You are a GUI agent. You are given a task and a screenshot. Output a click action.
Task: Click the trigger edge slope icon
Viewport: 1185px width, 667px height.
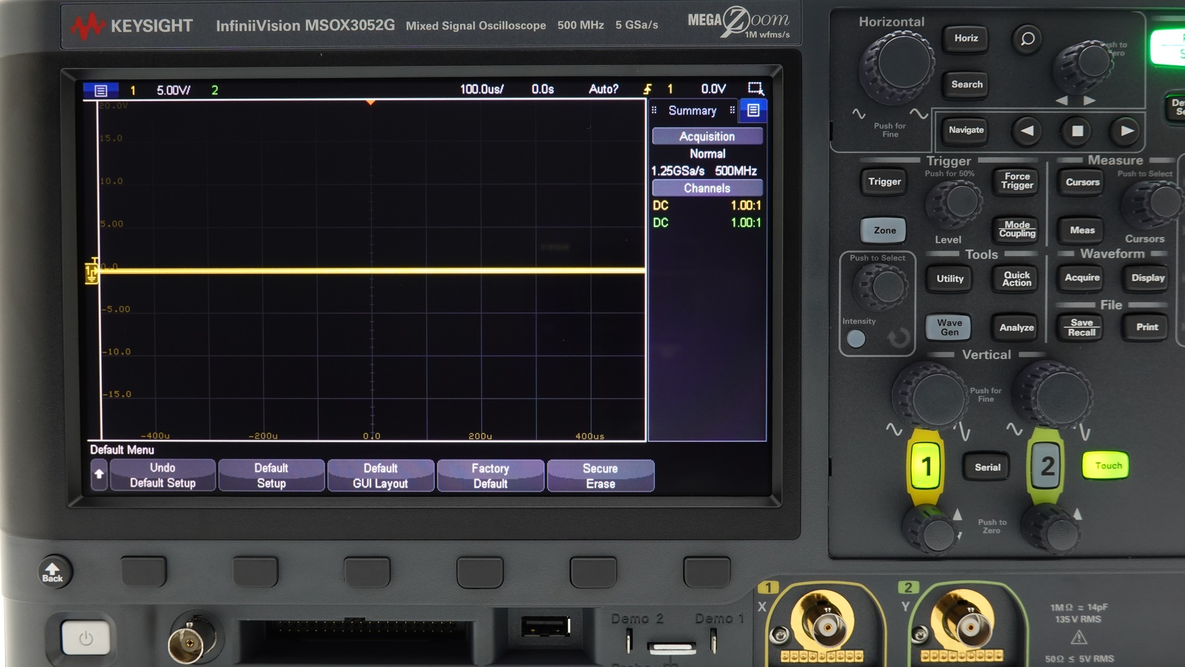point(647,90)
